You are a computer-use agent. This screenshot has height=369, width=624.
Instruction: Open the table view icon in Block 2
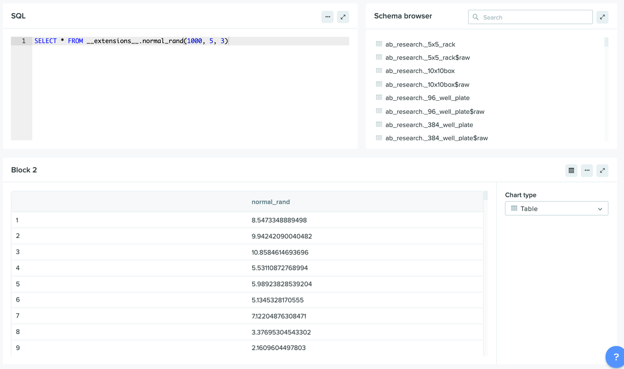click(x=571, y=171)
